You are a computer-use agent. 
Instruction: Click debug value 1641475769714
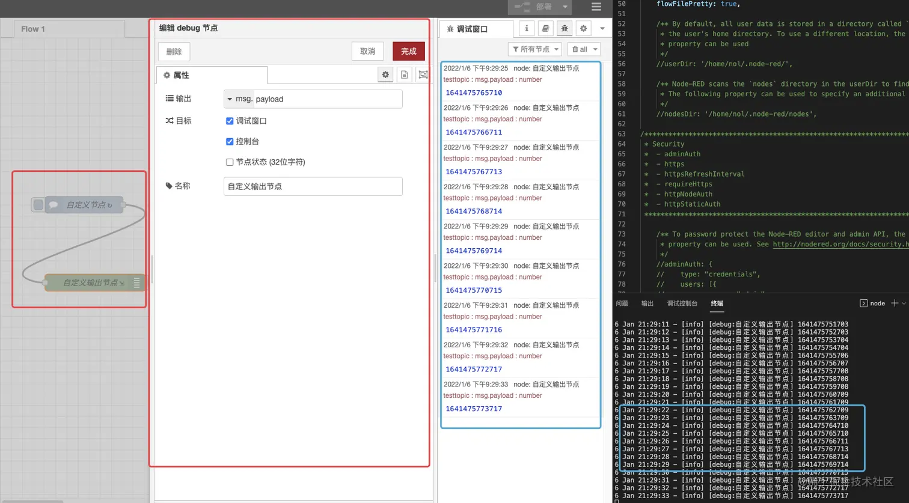coord(474,251)
